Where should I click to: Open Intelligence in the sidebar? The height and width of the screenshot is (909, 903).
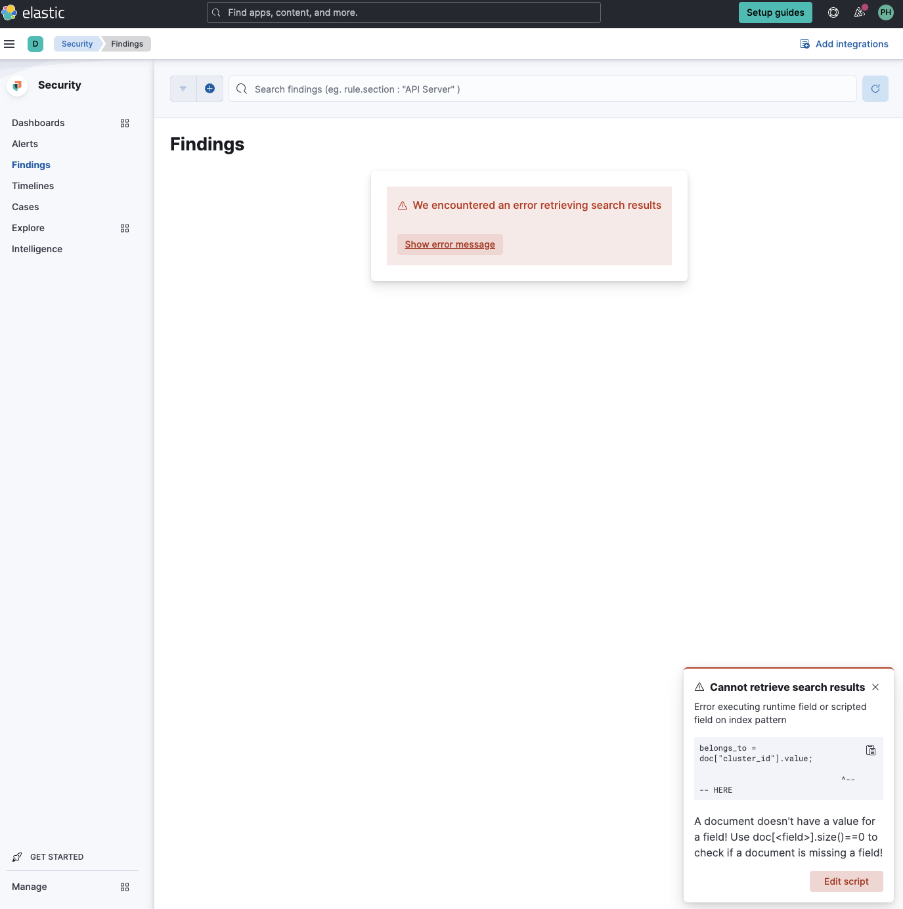[x=37, y=249]
